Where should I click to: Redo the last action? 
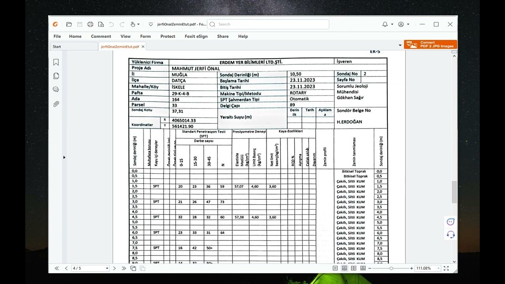click(x=122, y=24)
